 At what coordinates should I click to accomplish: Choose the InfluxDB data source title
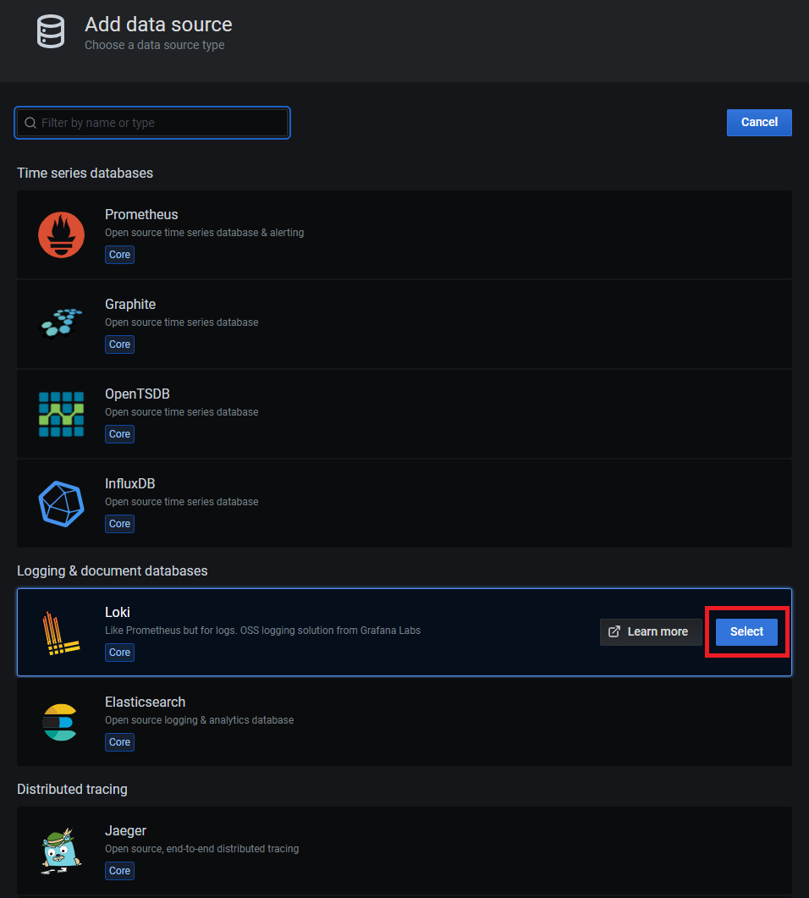click(129, 484)
